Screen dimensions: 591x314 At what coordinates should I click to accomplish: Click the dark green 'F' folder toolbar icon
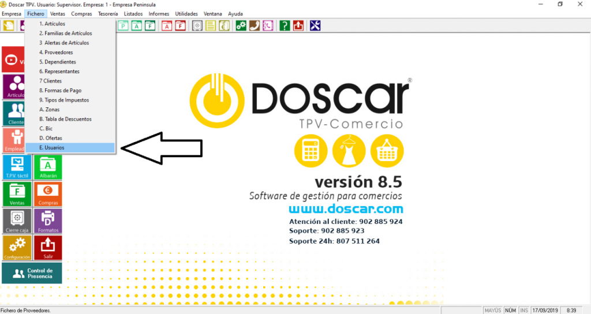tap(150, 25)
